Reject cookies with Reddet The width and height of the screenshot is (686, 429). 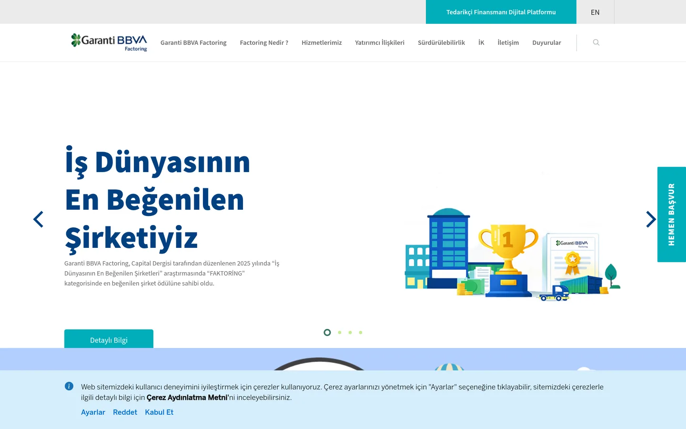[x=125, y=412]
